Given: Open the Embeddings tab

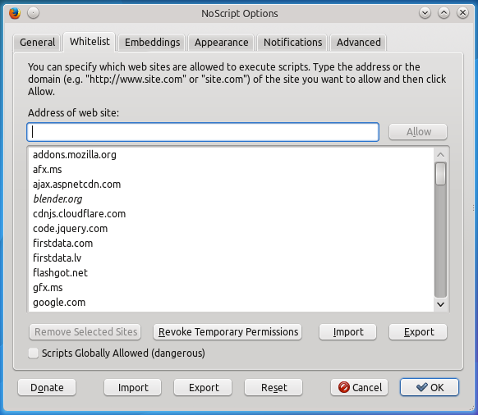Looking at the screenshot, I should [152, 43].
